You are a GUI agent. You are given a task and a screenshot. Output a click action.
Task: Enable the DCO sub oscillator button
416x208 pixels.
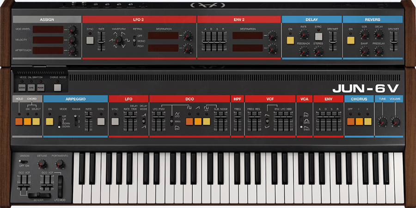click(x=207, y=122)
